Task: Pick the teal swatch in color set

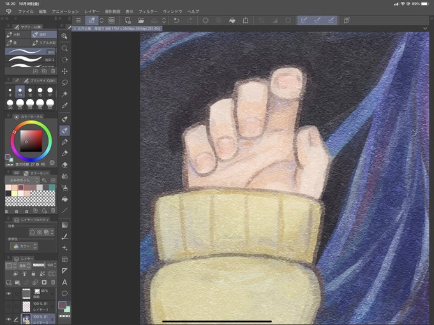Action: coord(52,187)
